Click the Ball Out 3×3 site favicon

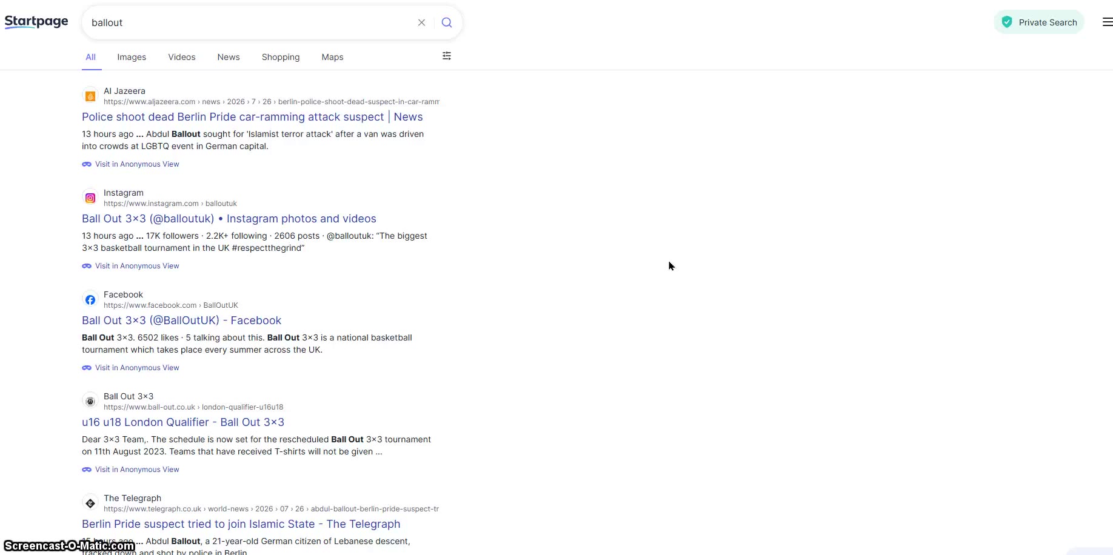(90, 401)
